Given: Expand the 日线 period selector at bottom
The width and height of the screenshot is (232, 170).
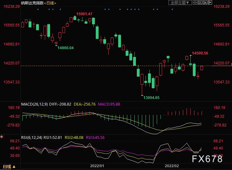Looking at the screenshot, I should point(9,167).
